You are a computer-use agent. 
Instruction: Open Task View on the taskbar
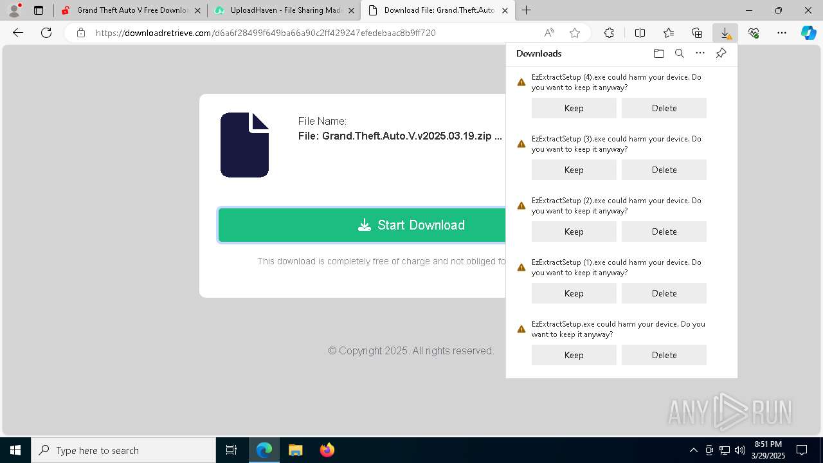coord(231,450)
